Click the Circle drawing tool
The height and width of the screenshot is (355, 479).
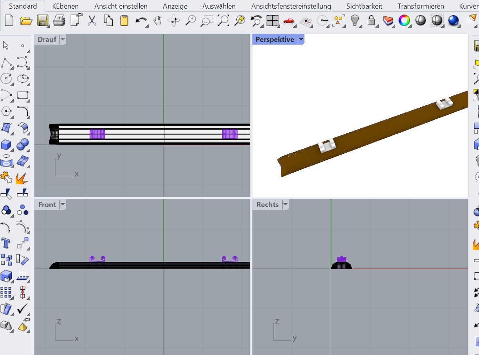click(6, 78)
